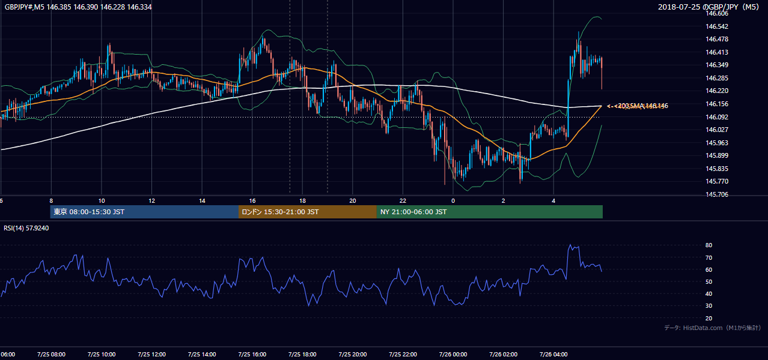Click hour label 18 under the price chart
Viewport: 768px width, 360px height.
tap(302, 200)
